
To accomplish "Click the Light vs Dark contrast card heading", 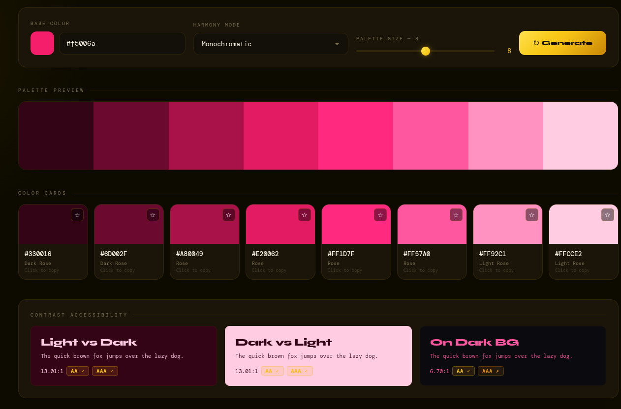I will [x=89, y=343].
